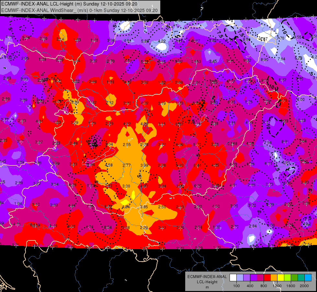Click the wind shear value 8.90
Screen dimensions: 317x292
click(x=265, y=59)
